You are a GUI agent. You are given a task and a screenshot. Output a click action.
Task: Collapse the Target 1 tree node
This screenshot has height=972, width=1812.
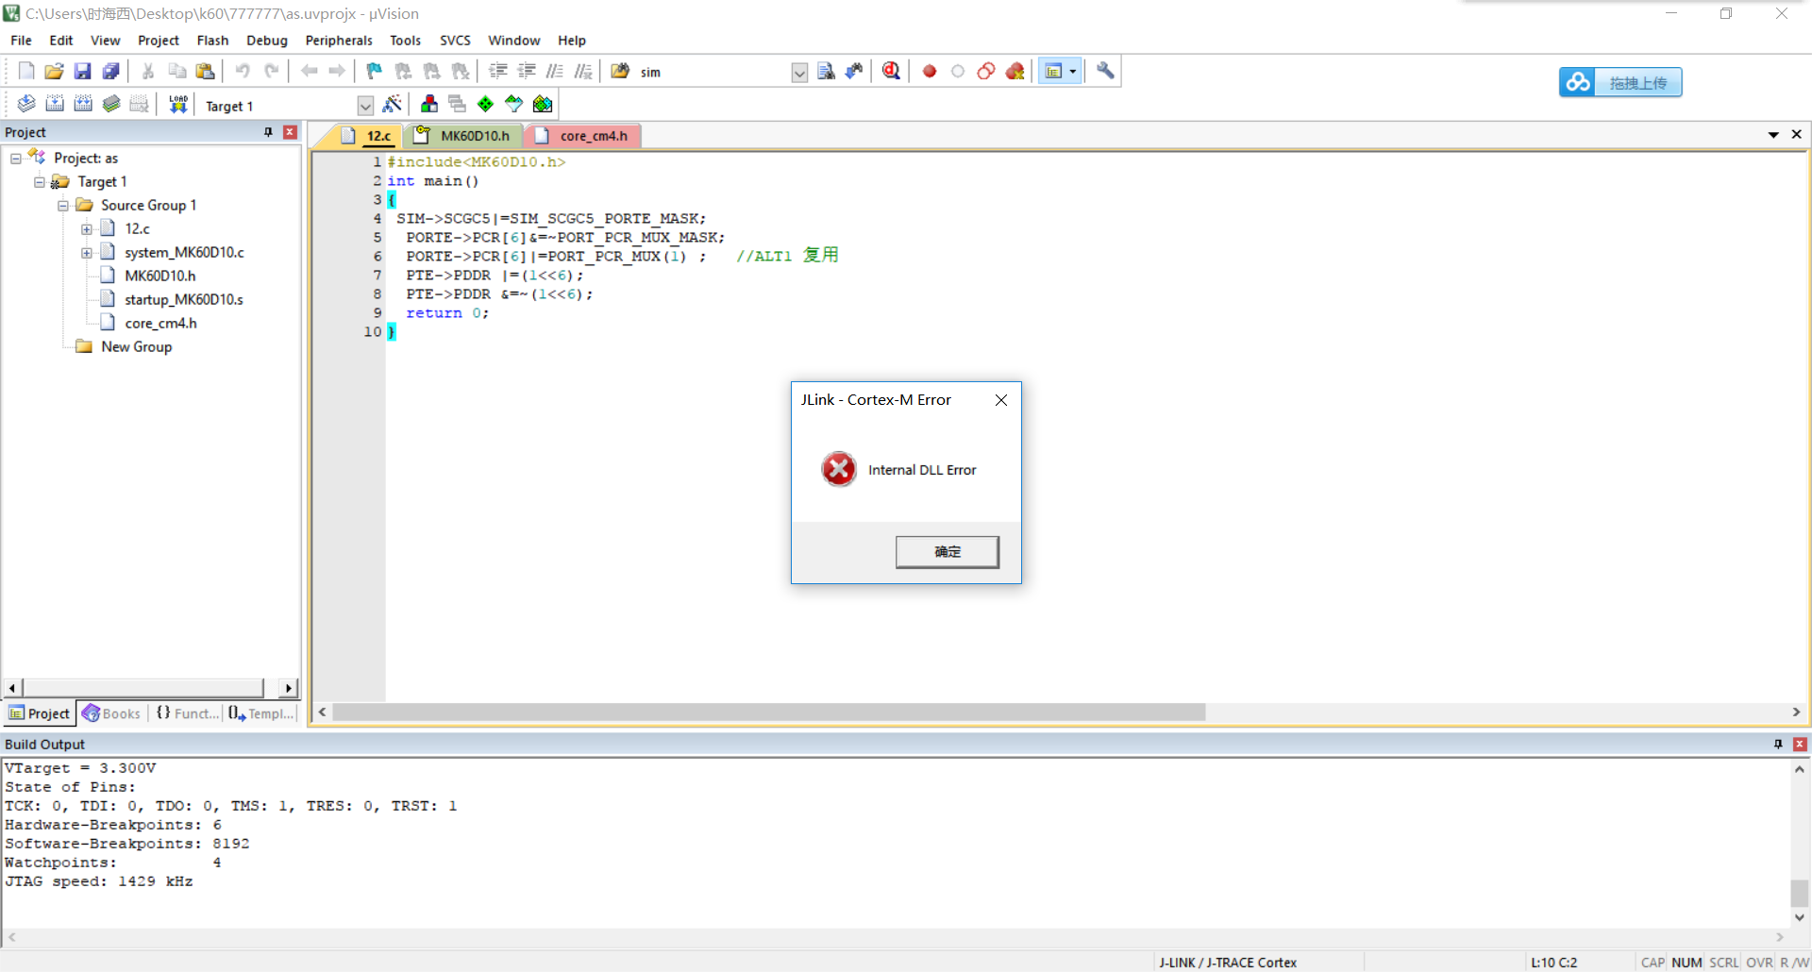coord(40,182)
